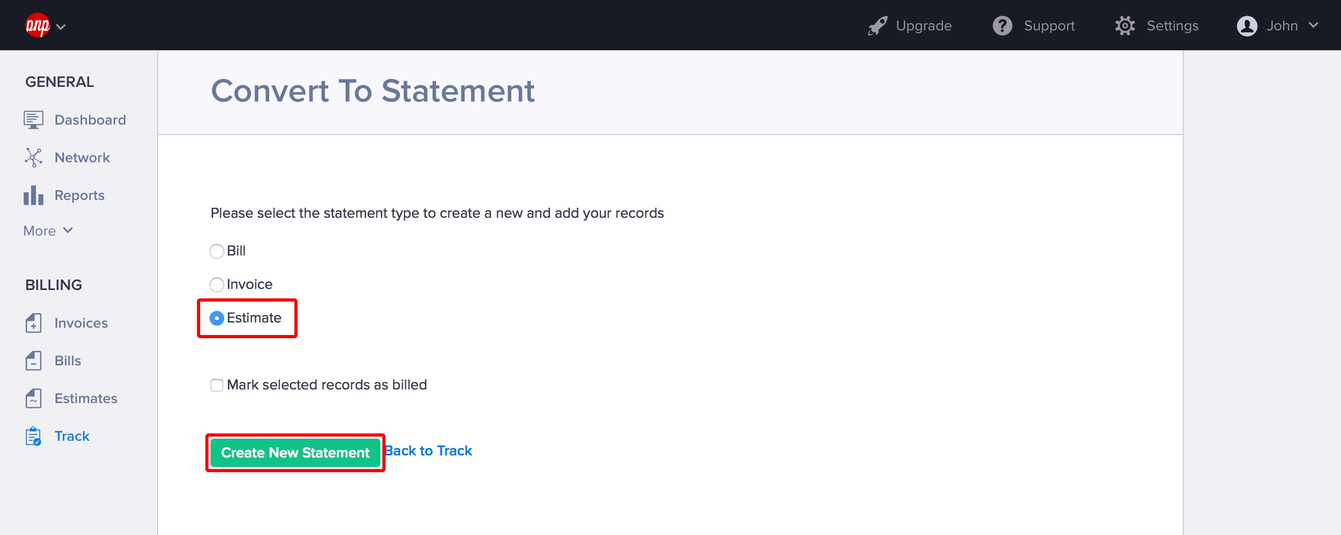The image size is (1341, 535).
Task: Choose the Estimate statement type
Action: point(216,318)
